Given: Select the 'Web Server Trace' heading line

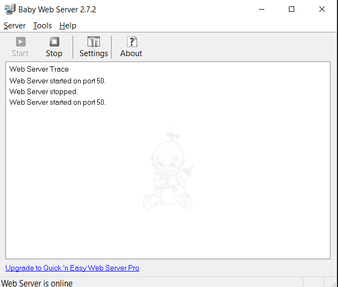Looking at the screenshot, I should coord(39,69).
